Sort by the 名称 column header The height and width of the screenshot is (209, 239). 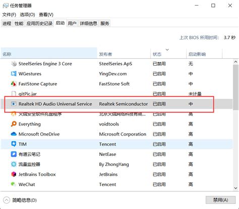49,53
